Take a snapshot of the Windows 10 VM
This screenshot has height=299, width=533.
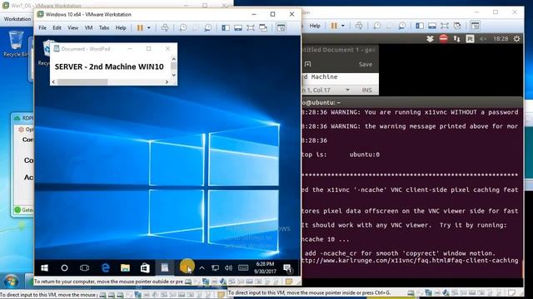click(183, 27)
